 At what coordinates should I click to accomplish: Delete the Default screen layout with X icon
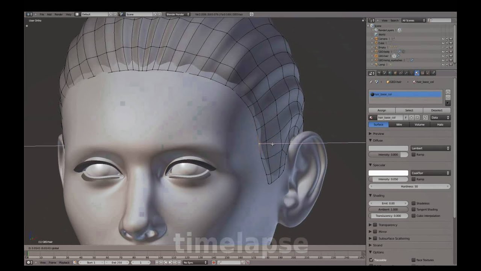click(x=115, y=14)
